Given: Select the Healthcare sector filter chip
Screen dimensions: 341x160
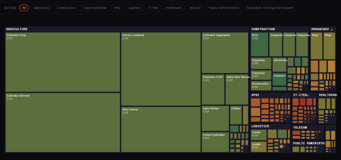Looking at the screenshot, I should point(173,8).
